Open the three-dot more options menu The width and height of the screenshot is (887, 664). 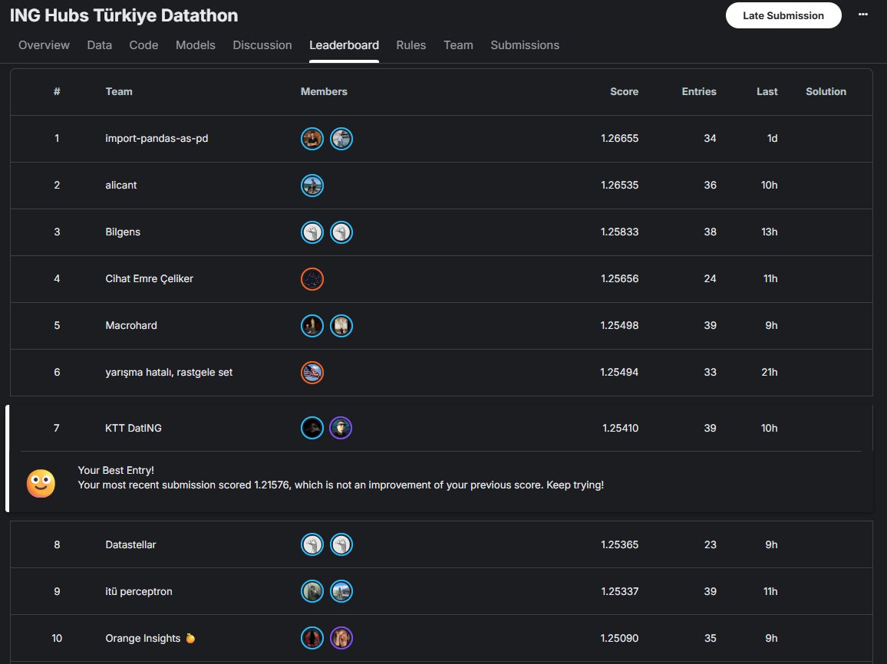click(x=862, y=15)
